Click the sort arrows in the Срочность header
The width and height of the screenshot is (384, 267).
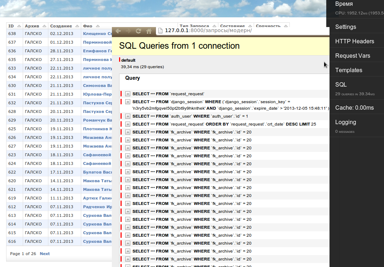pos(285,26)
